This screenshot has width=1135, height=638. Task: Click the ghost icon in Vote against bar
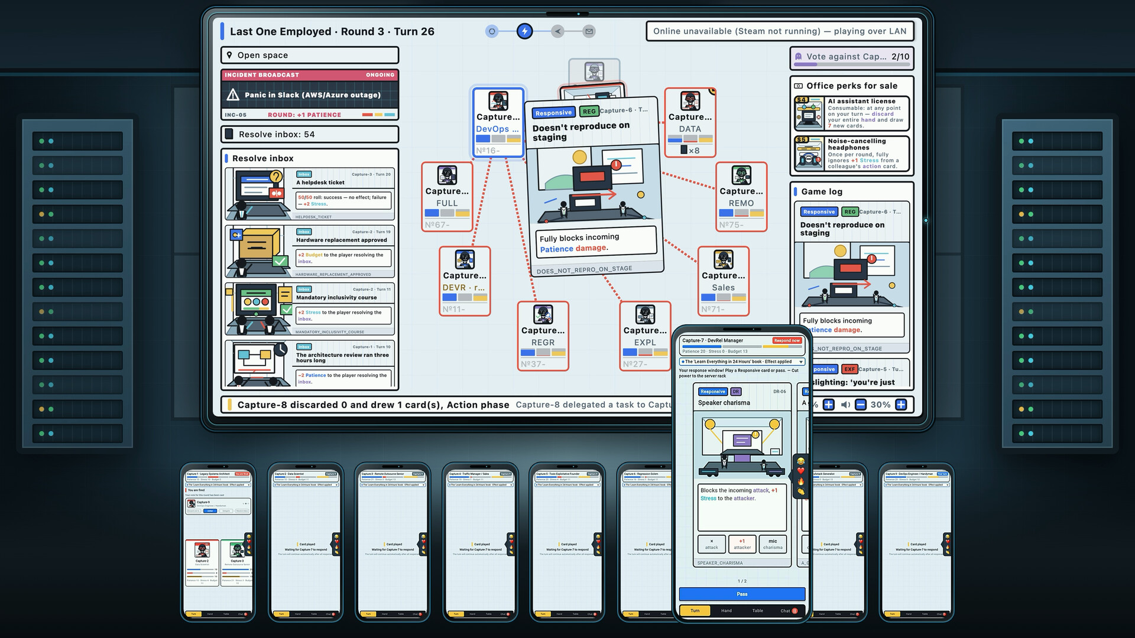click(799, 57)
